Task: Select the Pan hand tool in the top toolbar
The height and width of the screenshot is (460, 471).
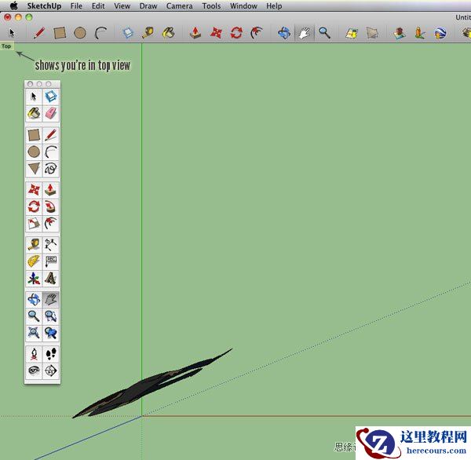Action: click(305, 32)
